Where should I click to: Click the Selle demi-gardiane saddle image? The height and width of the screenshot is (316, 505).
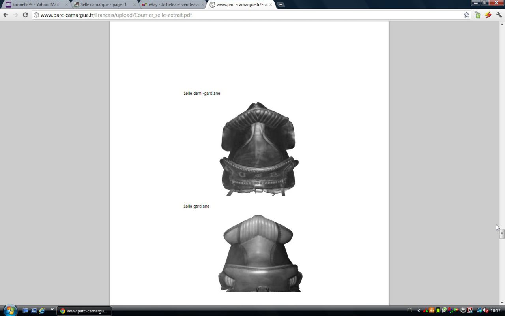click(259, 149)
